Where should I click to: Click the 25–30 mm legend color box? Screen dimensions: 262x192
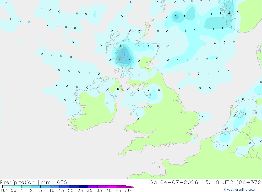point(83,187)
